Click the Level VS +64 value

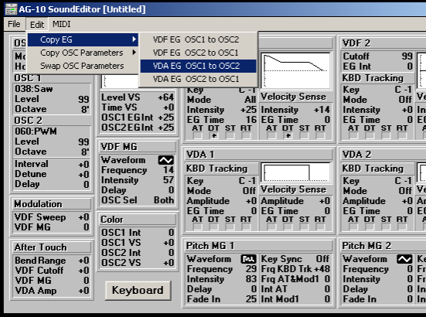click(165, 97)
